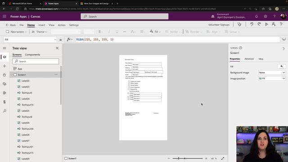Screen dimensions: 288x162
Task: Open the Fill color dropdown in the ribbon
Action: pyautogui.click(x=155, y=32)
